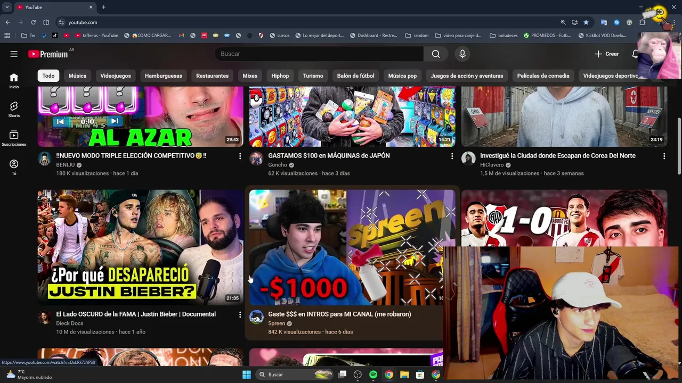
Task: Select the Balón de fútbol chip
Action: [356, 76]
